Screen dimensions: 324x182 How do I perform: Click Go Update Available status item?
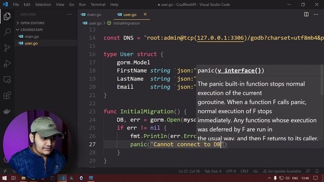[282, 171]
